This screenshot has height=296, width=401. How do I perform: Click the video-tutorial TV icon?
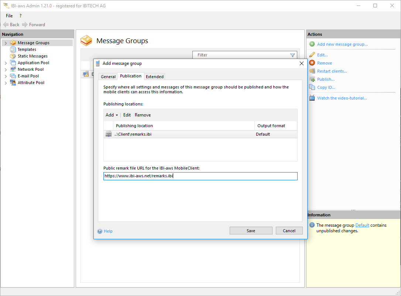[312, 98]
